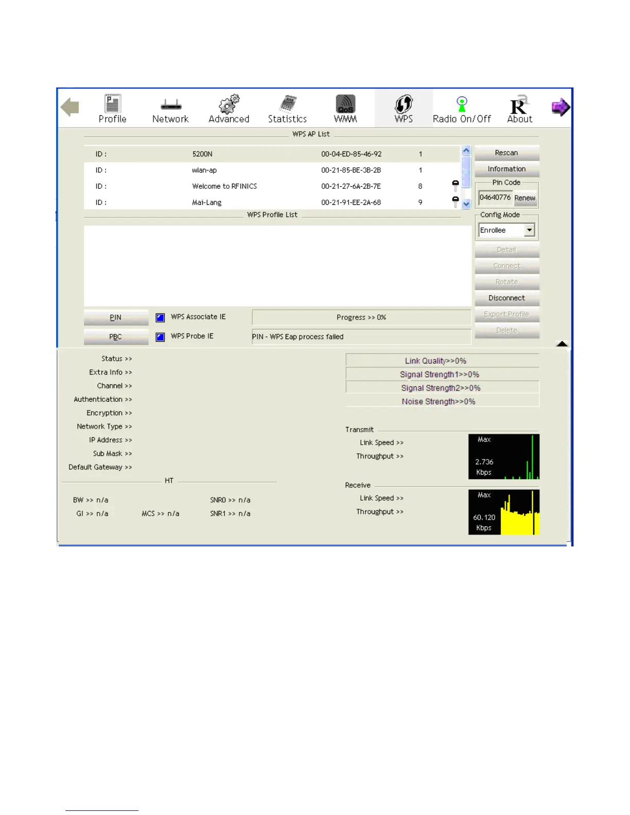Screen dimensions: 630x815
Task: Click the Detail button
Action: point(506,250)
